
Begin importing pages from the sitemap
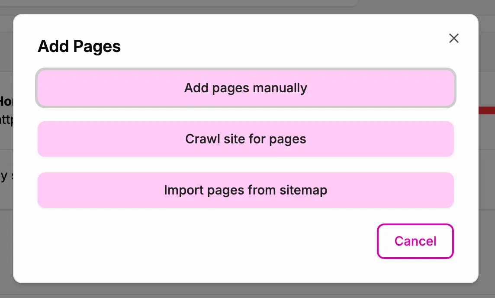coord(245,190)
